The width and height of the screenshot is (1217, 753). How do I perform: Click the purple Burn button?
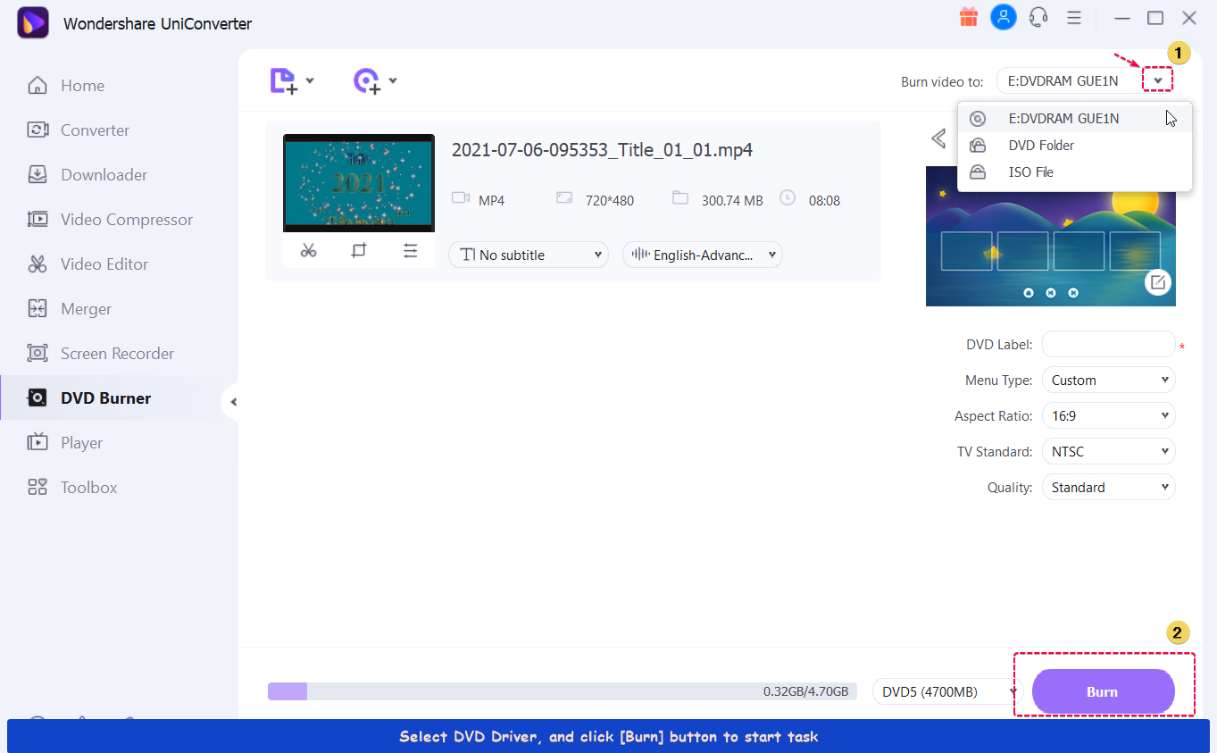[x=1102, y=691]
